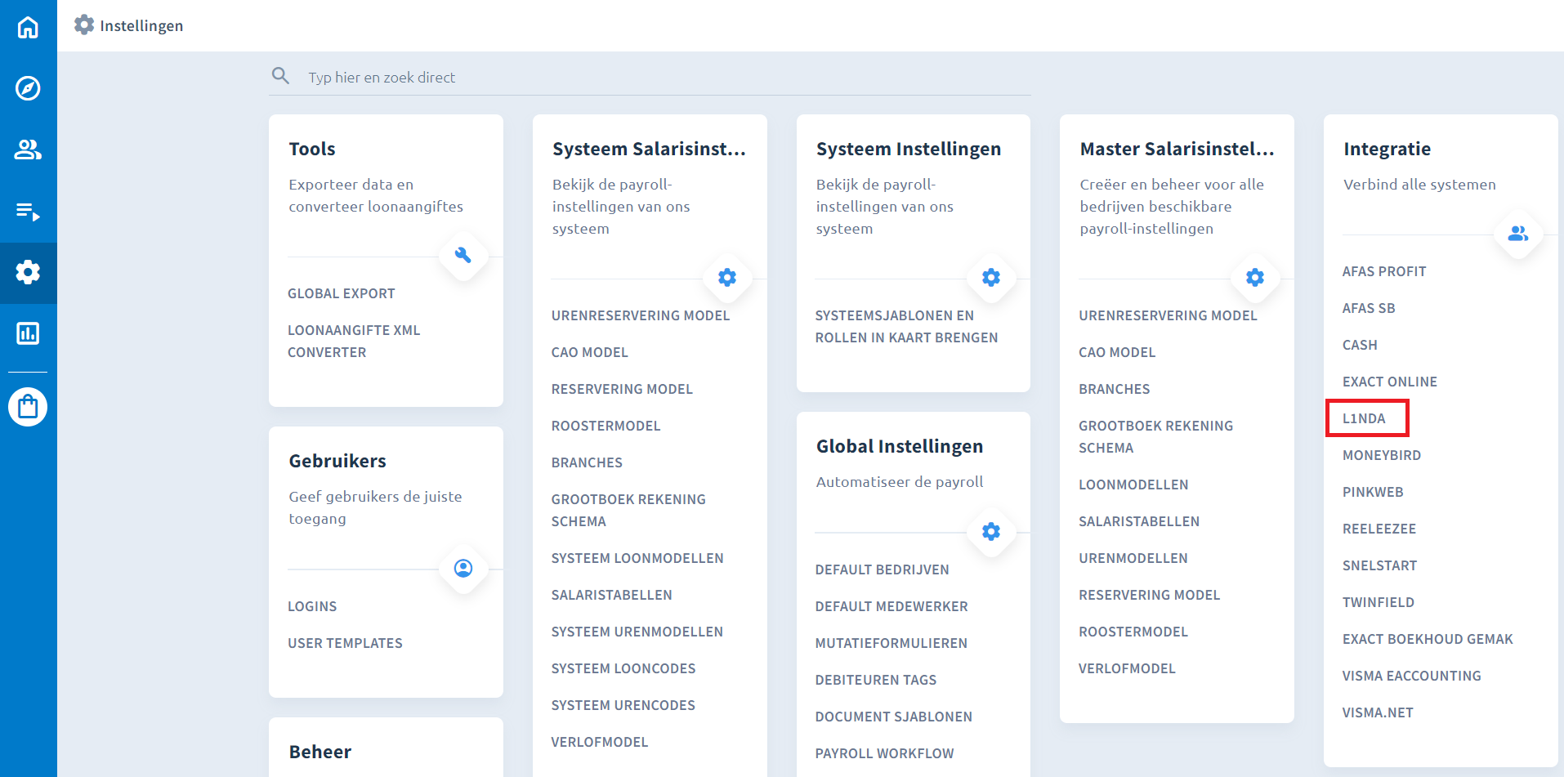Open SYSTEEM LOONCODES
The image size is (1564, 777).
623,668
